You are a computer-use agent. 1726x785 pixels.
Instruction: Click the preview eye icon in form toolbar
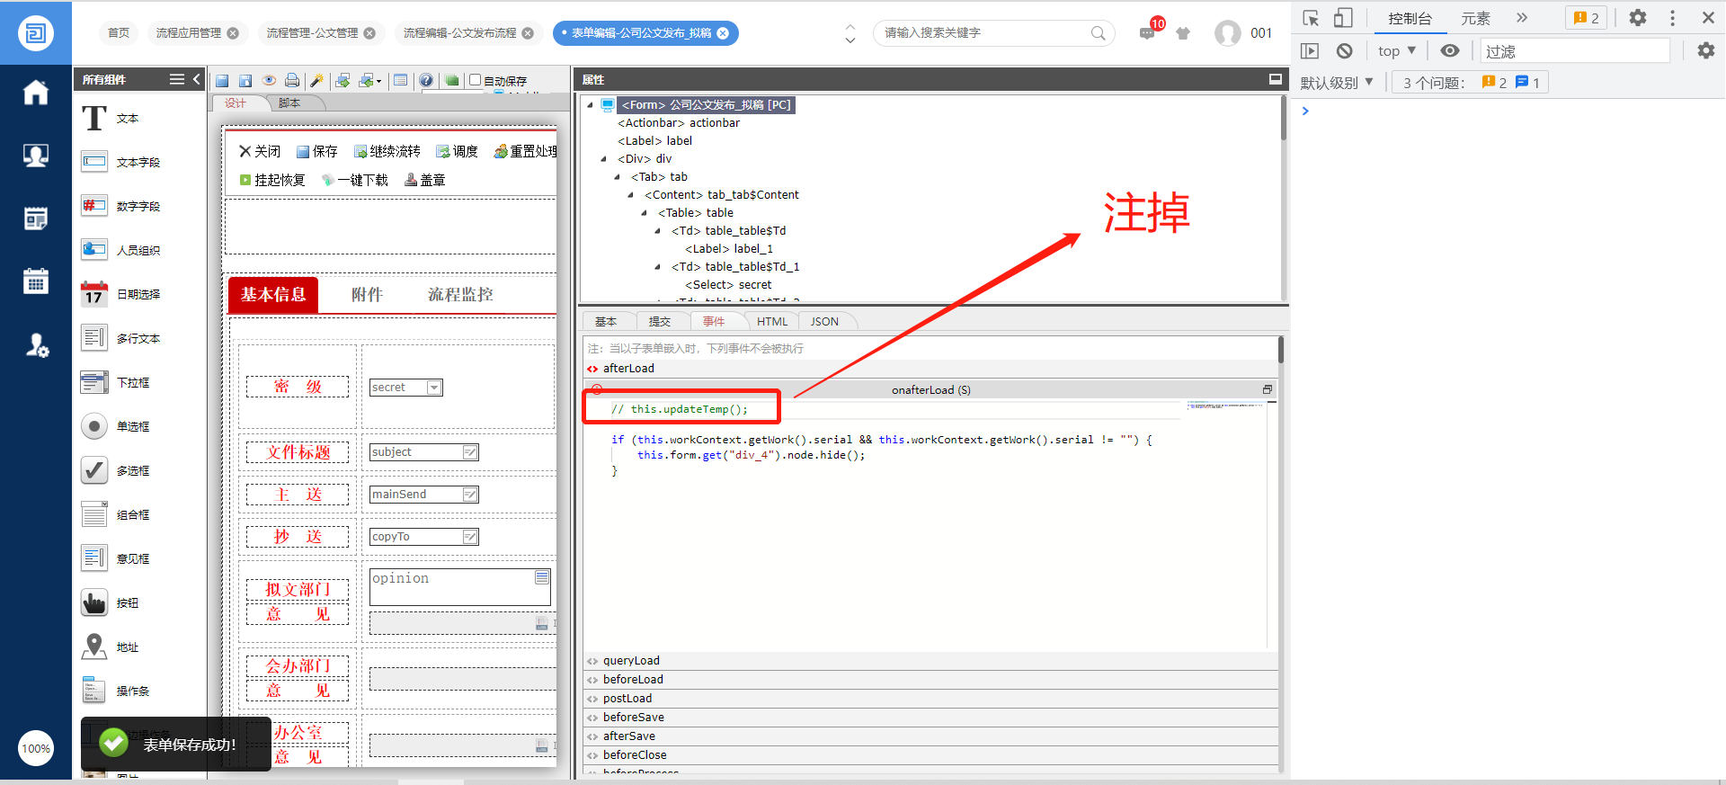(268, 81)
